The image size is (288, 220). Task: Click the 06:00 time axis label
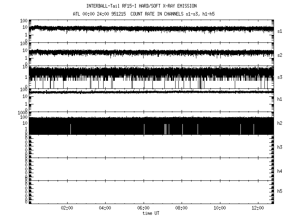click(143, 208)
